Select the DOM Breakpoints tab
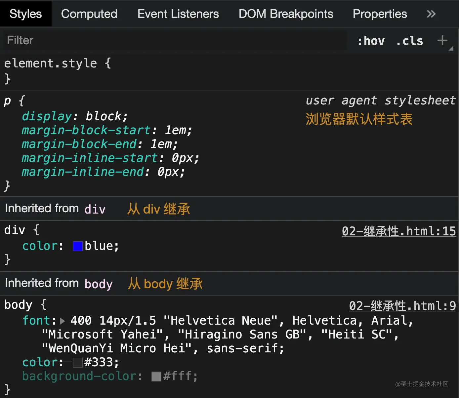Screen dimensions: 459x398 [x=286, y=14]
